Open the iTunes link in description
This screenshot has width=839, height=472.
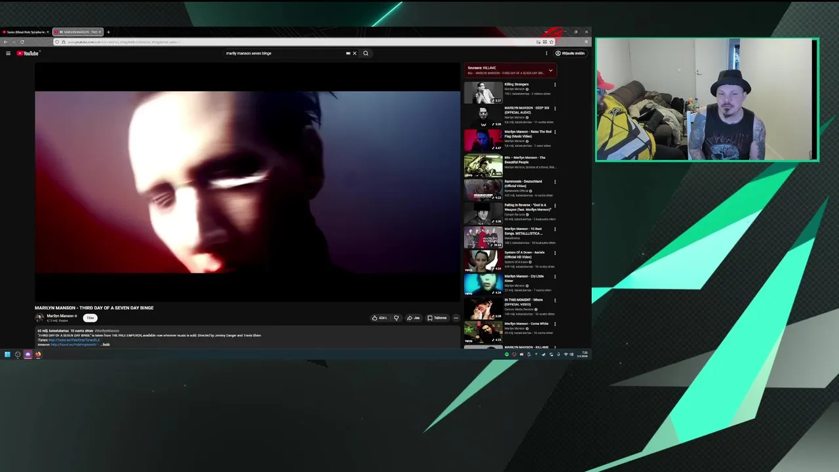tap(75, 340)
